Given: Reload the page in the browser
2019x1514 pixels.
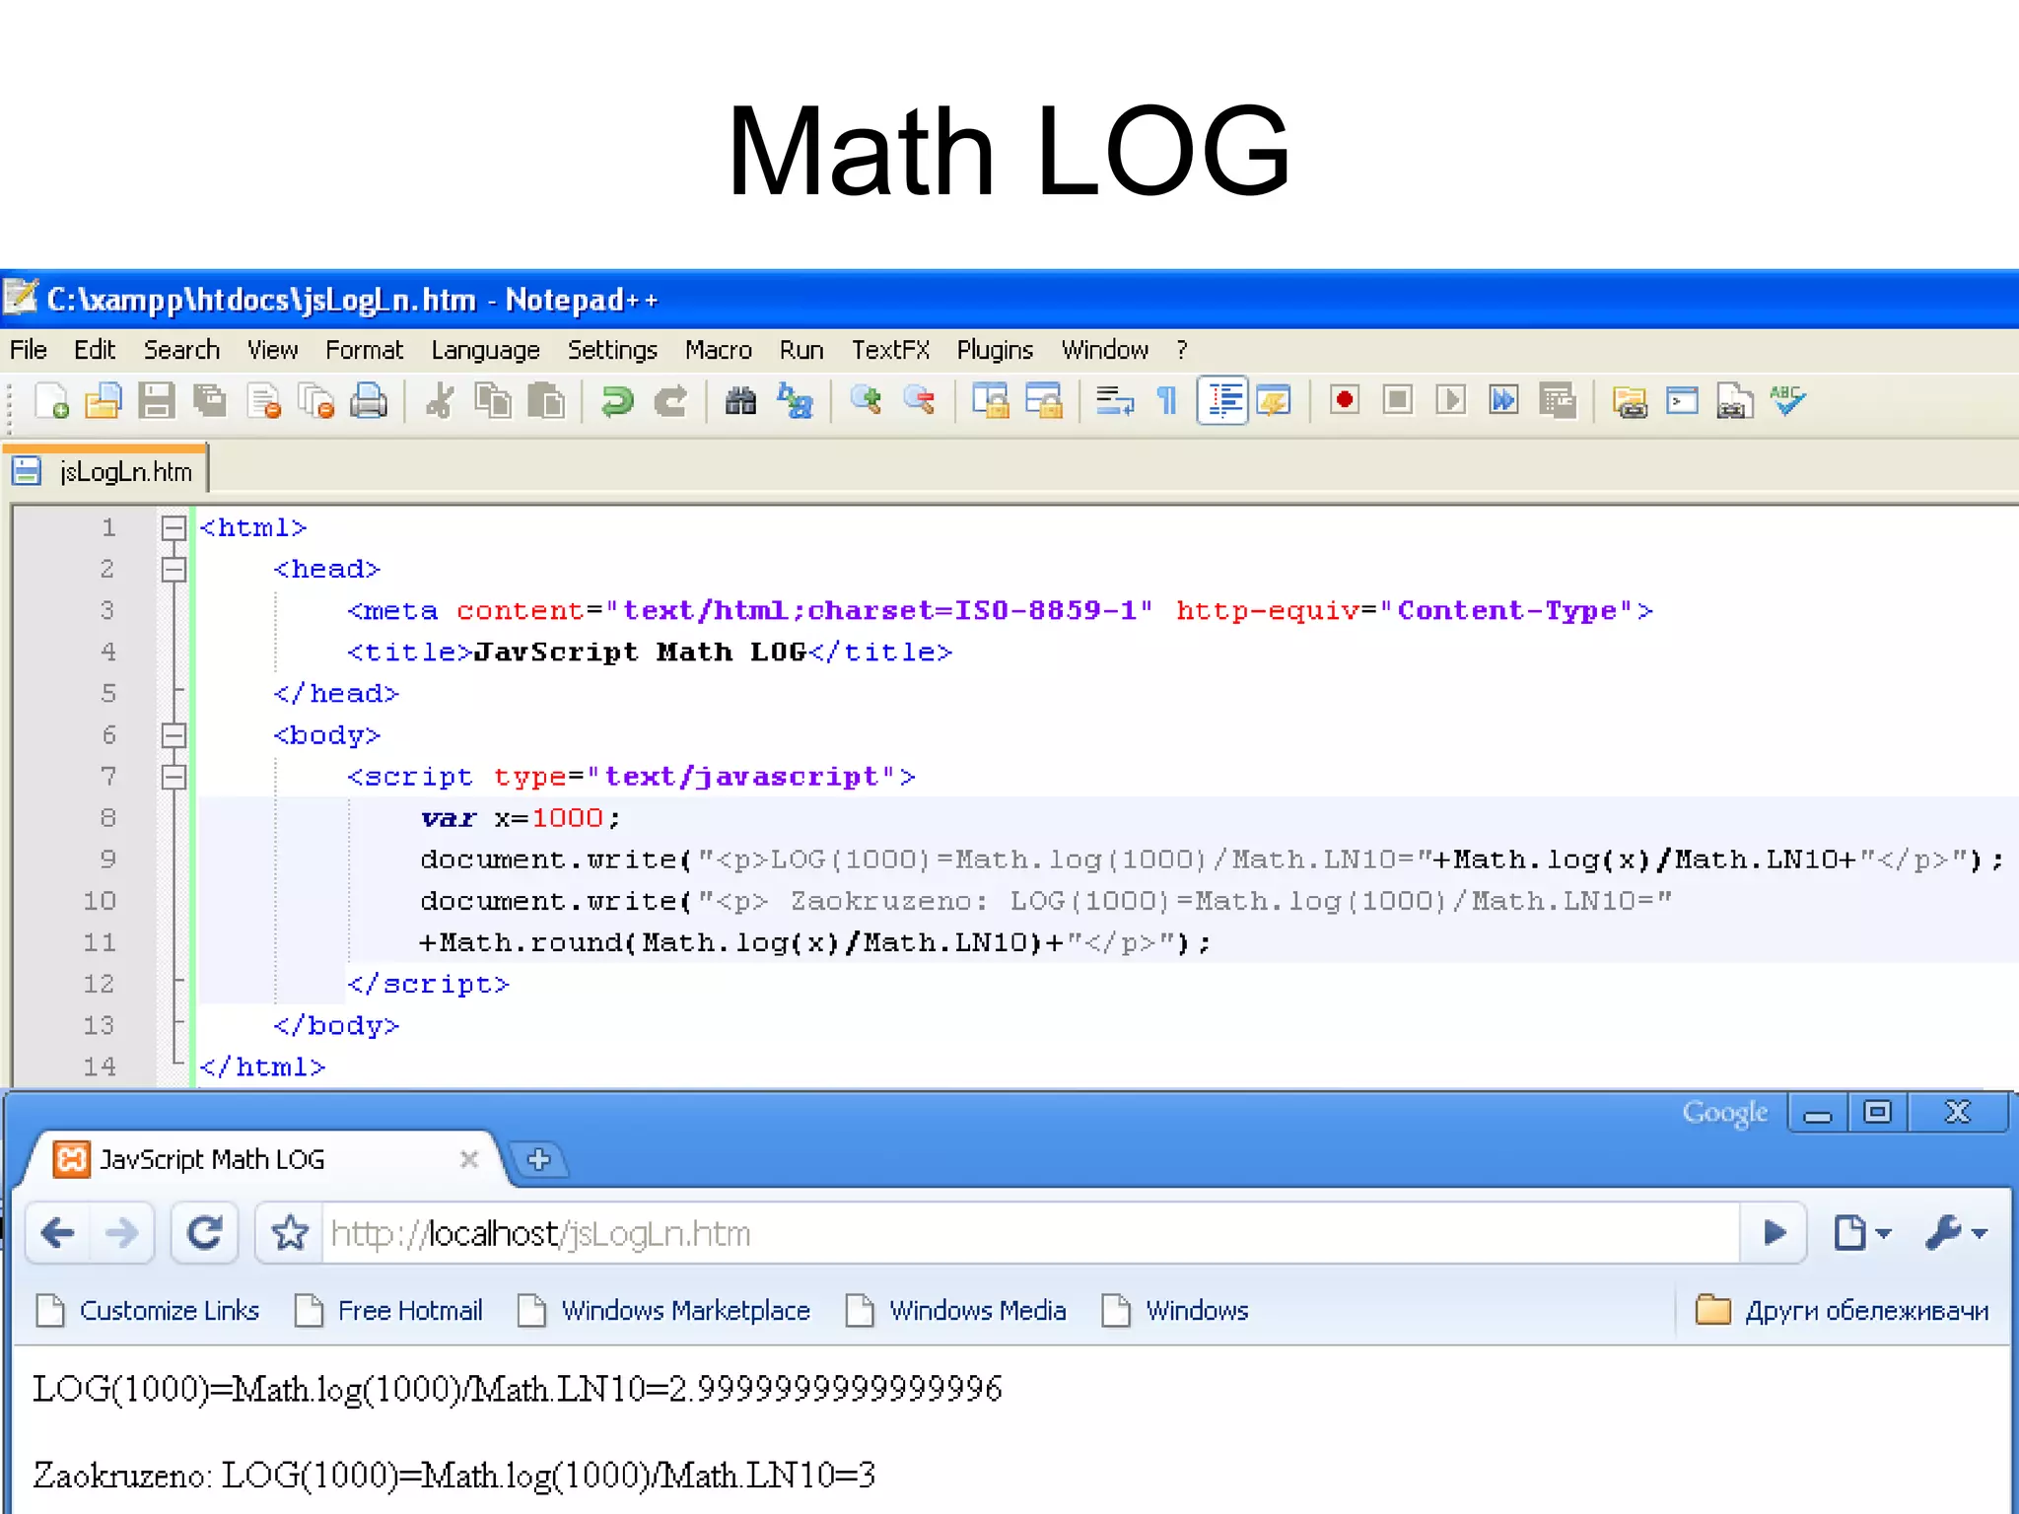Looking at the screenshot, I should pos(205,1233).
